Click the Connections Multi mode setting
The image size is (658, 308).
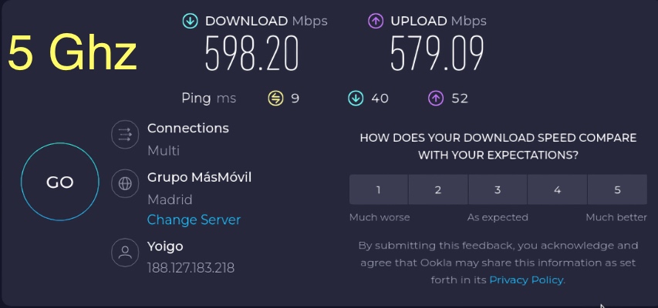coord(164,150)
